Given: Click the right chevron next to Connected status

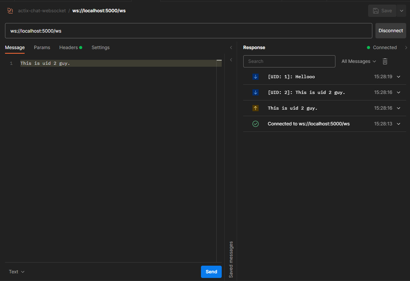Looking at the screenshot, I should click(406, 48).
